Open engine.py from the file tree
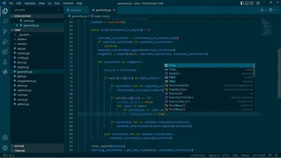The image size is (281, 158). click(37, 67)
